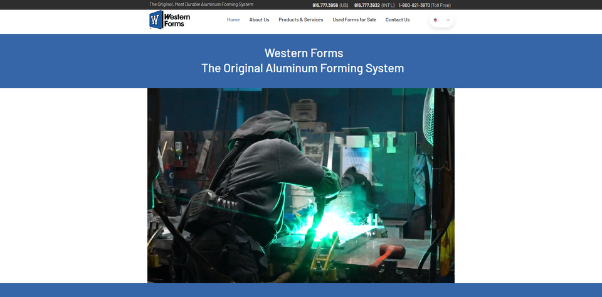602x297 pixels.
Task: Click the US flag language icon
Action: click(x=436, y=20)
